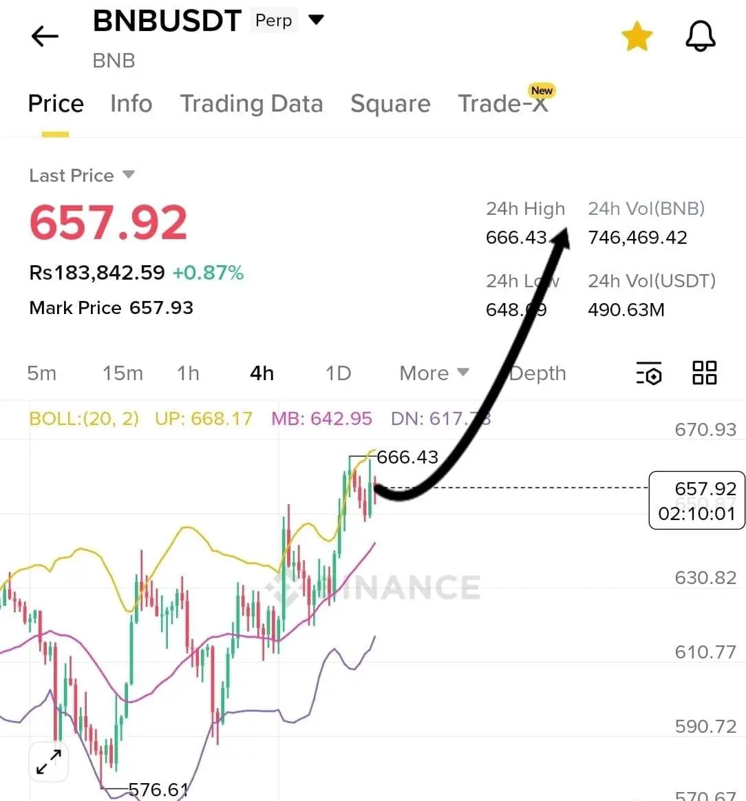Open the Trade-X tab
The width and height of the screenshot is (746, 801).
(503, 104)
